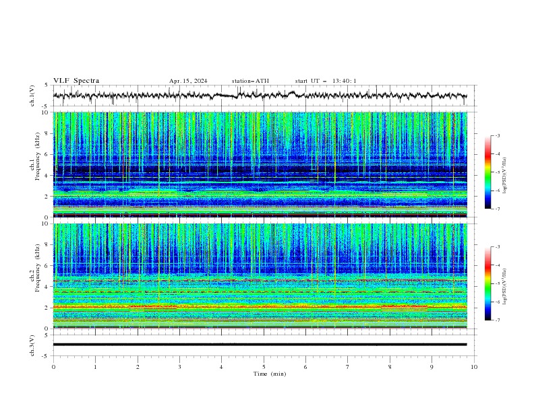
Task: Click the time axis tick label '1'
Action: pos(95,367)
